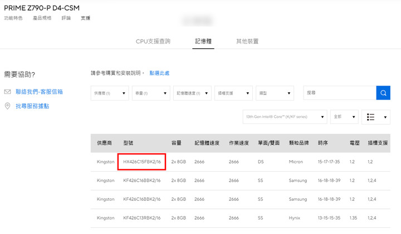The width and height of the screenshot is (401, 234).
Task: Open the 全部 dropdown
Action: pos(344,117)
